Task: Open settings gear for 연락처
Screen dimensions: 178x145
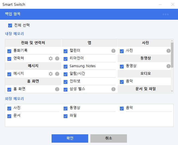Action: click(51, 58)
